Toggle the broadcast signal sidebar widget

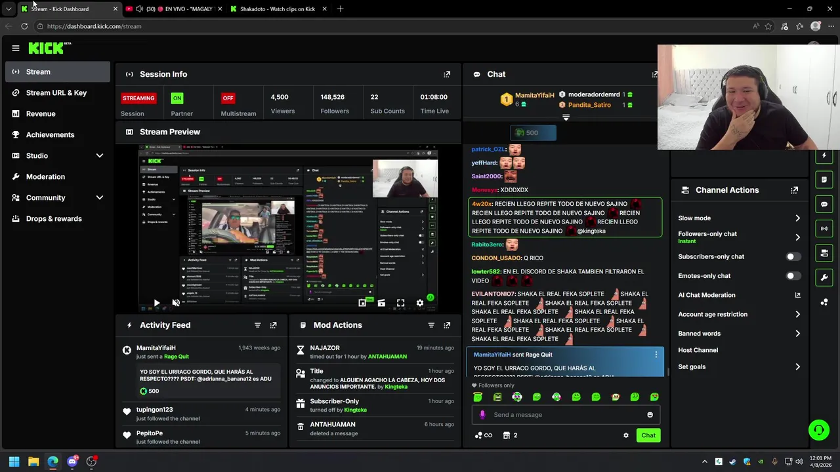[824, 228]
